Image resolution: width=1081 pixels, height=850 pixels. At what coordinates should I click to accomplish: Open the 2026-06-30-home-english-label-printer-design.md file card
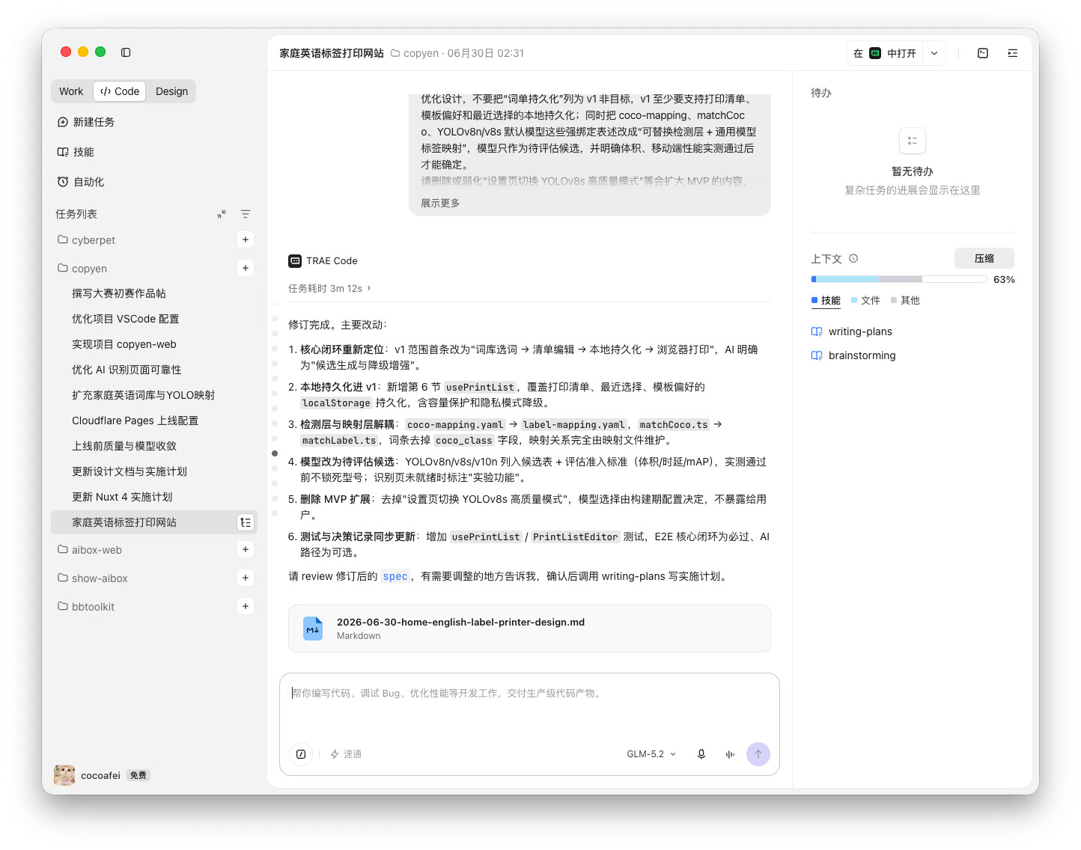pos(529,629)
